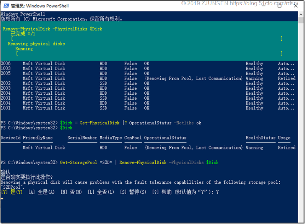
Task: Click the blinking cursor line at prompt
Action: click(2, 199)
